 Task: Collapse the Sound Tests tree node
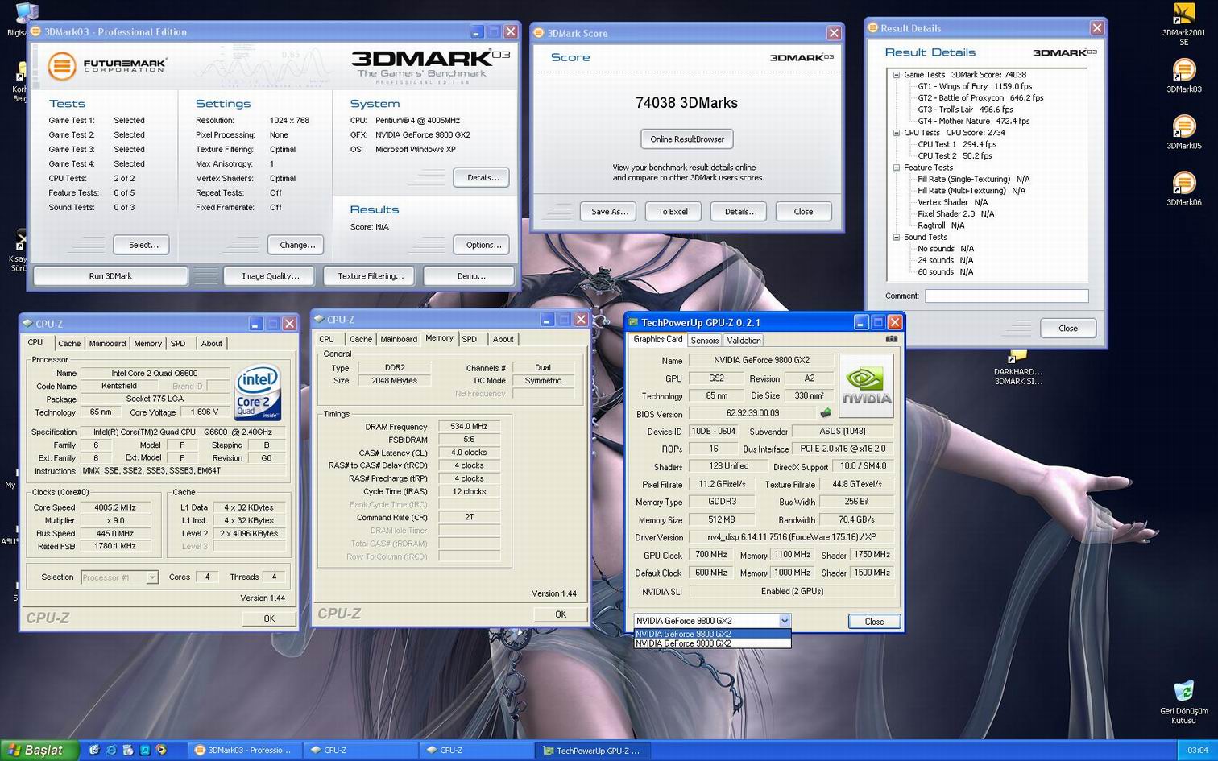pyautogui.click(x=896, y=237)
